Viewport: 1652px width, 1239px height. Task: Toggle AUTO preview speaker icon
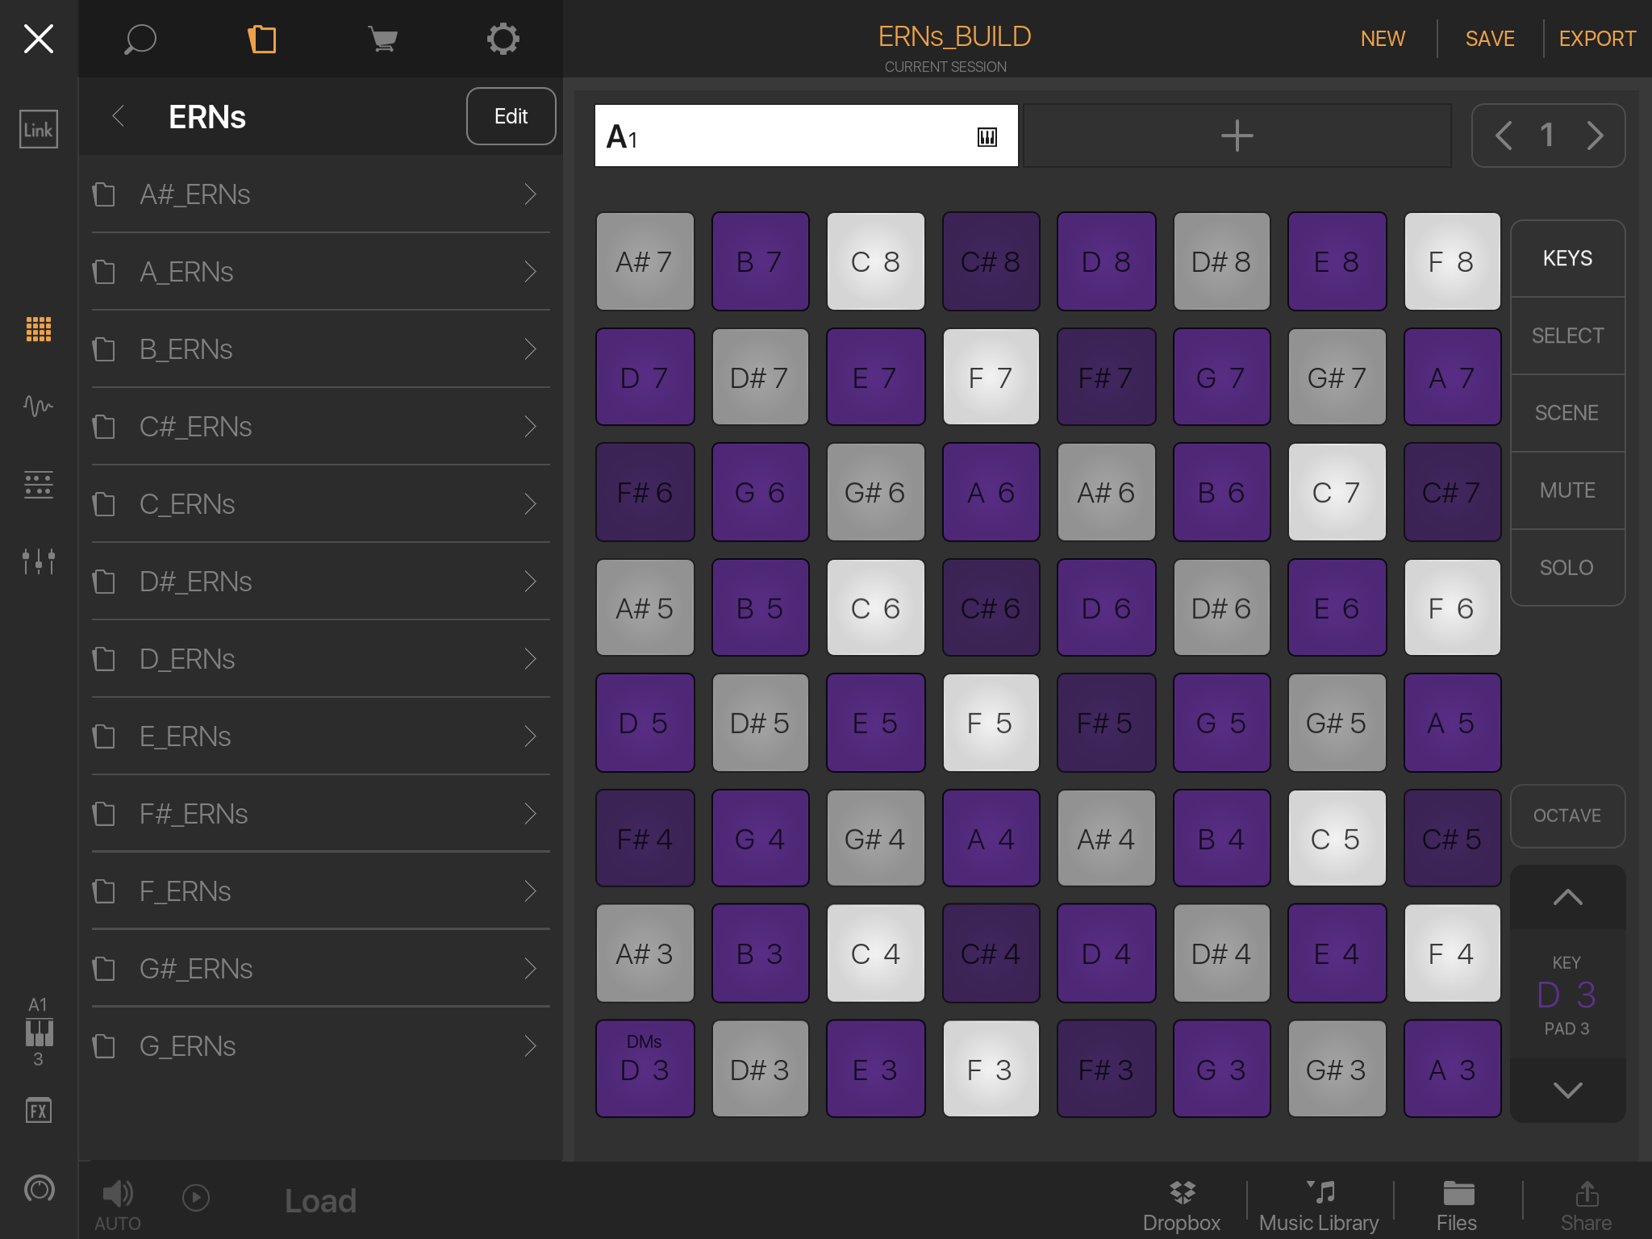tap(118, 1204)
